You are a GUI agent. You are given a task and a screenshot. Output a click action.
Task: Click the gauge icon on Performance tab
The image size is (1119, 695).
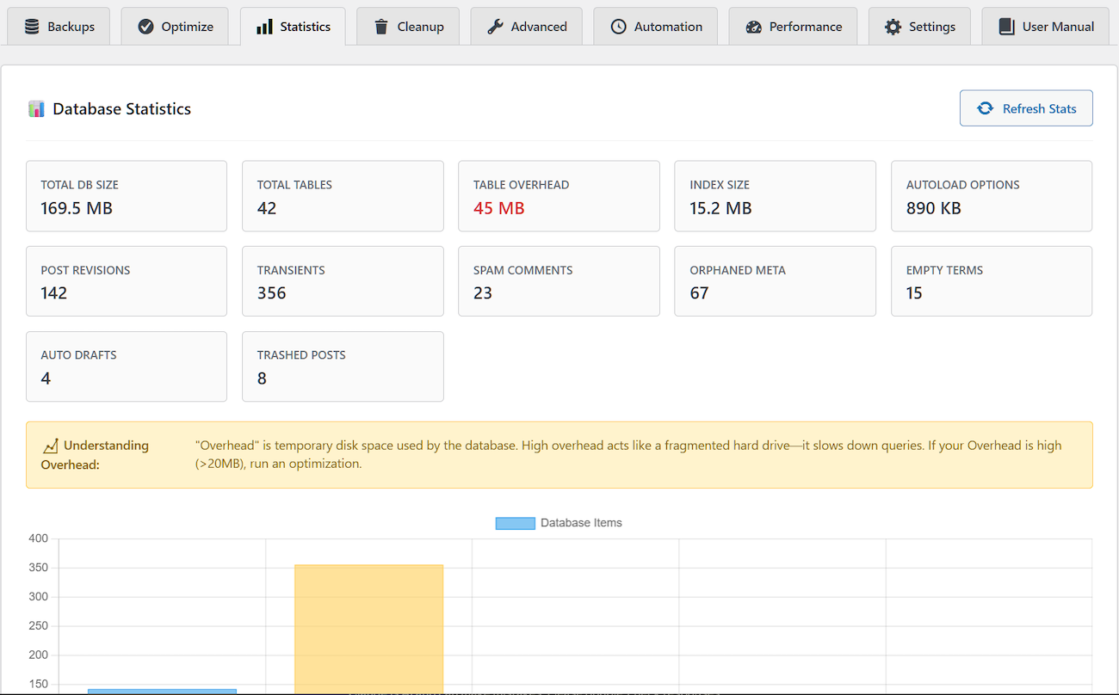tap(753, 27)
